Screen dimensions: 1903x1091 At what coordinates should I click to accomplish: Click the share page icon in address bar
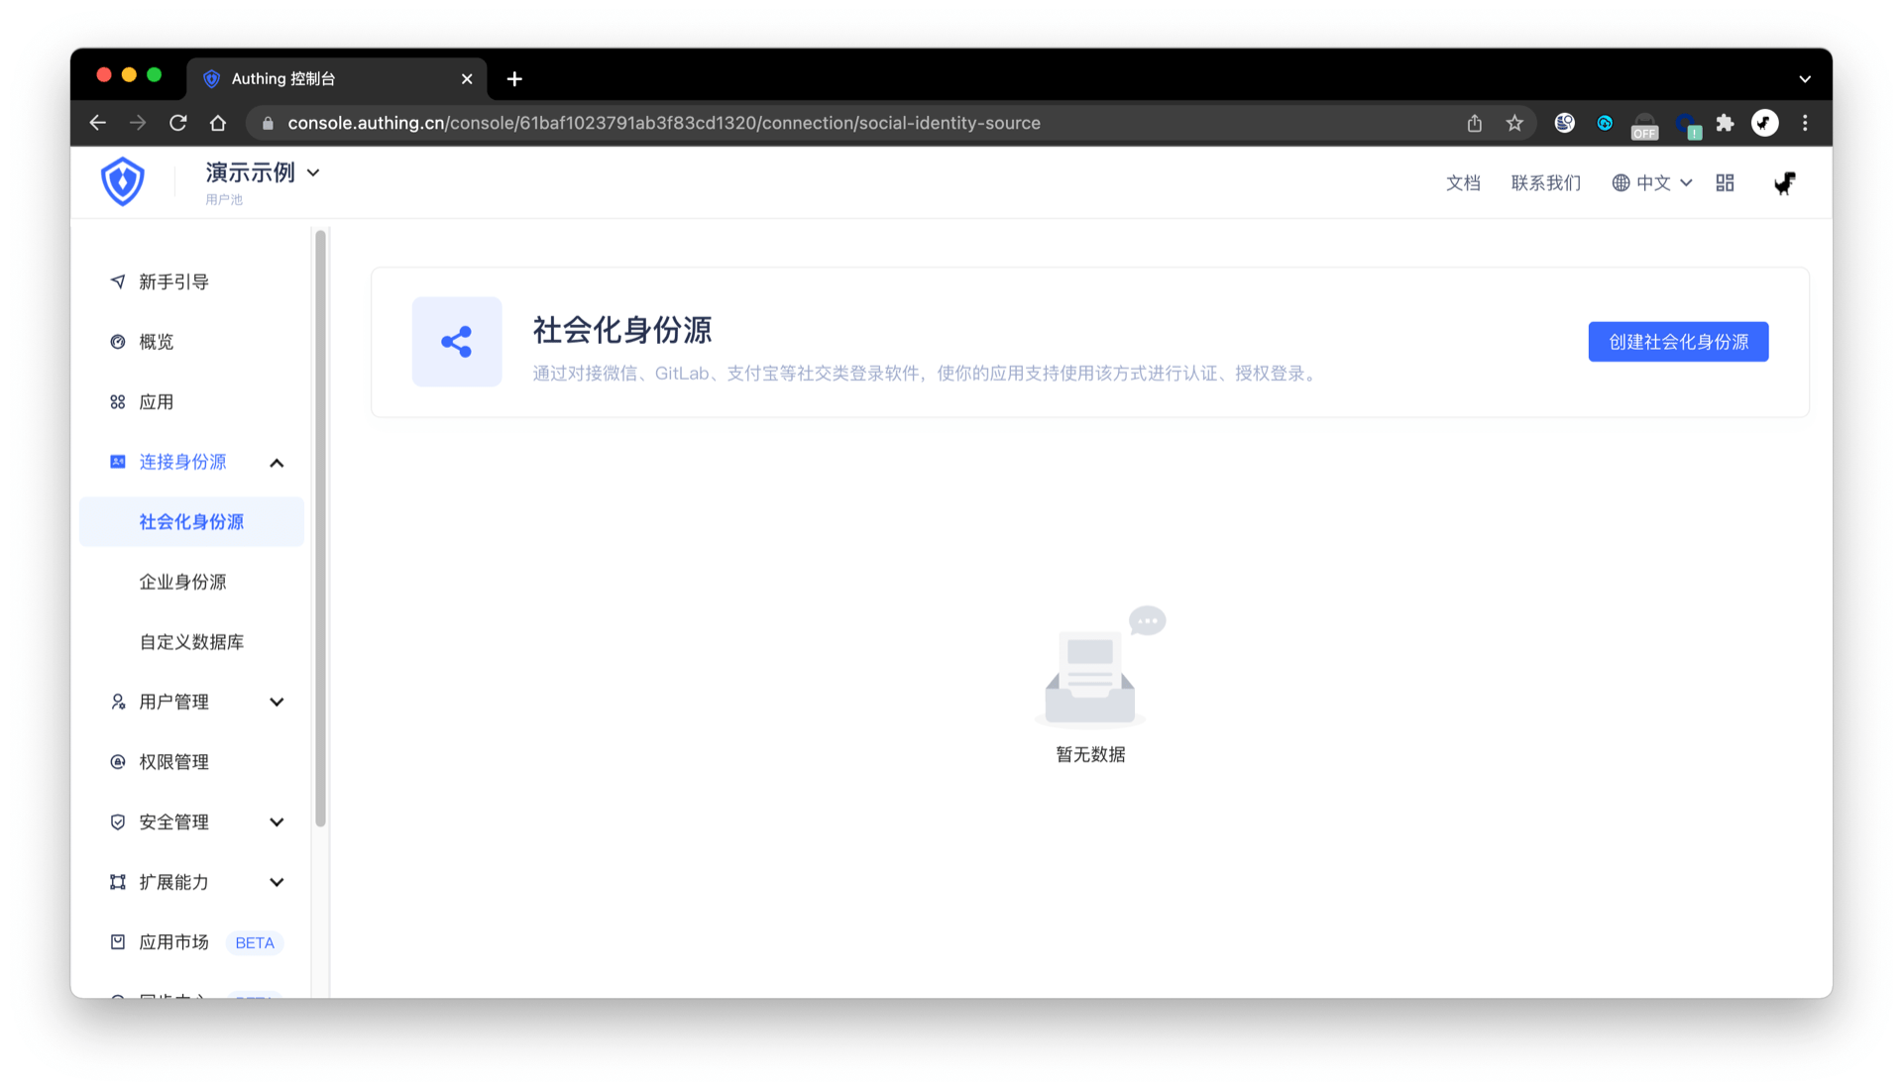[x=1475, y=123]
